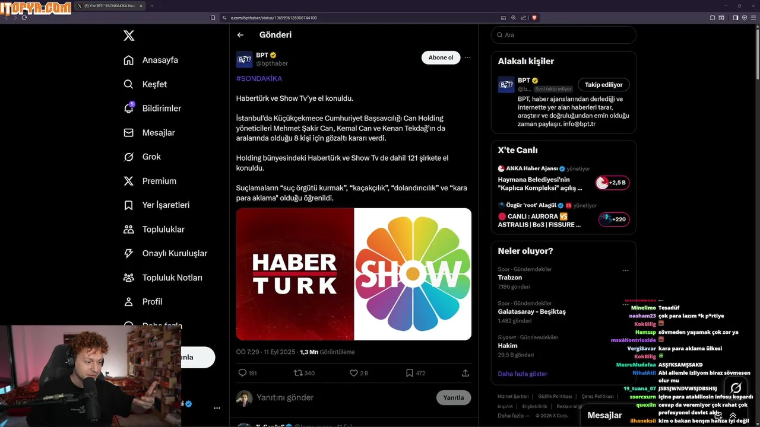The height and width of the screenshot is (427, 760).
Task: Click 1,3 Mn Görüntüleme view count
Action: pyautogui.click(x=327, y=352)
